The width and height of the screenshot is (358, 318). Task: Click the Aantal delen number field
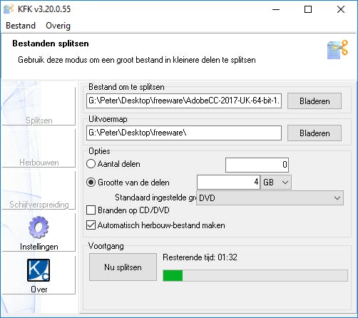tap(257, 165)
